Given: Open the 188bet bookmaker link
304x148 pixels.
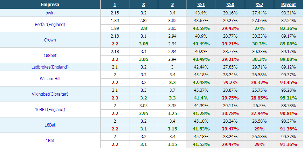Looking at the screenshot, I should (x=50, y=56).
